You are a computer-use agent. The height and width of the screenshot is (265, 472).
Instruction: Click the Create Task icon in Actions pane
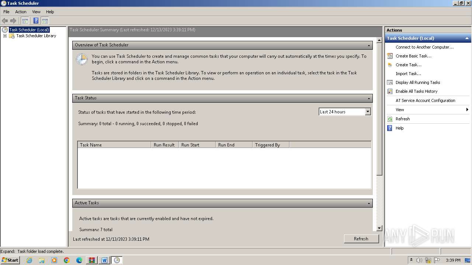tap(390, 65)
